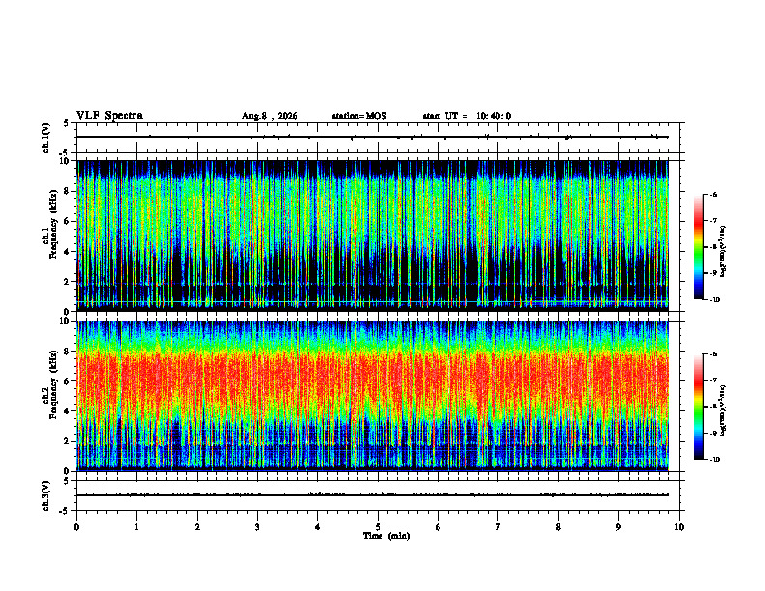This screenshot has width=765, height=591.
Task: Click time axis tick label "7"
Action: point(498,527)
